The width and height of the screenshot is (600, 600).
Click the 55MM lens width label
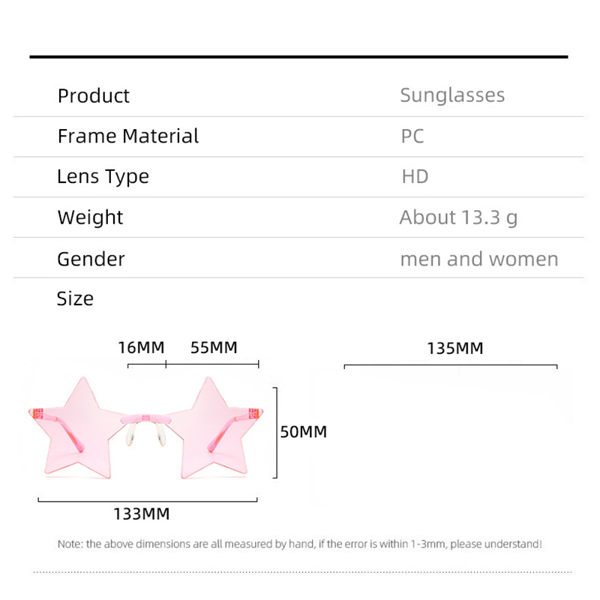coord(214,348)
